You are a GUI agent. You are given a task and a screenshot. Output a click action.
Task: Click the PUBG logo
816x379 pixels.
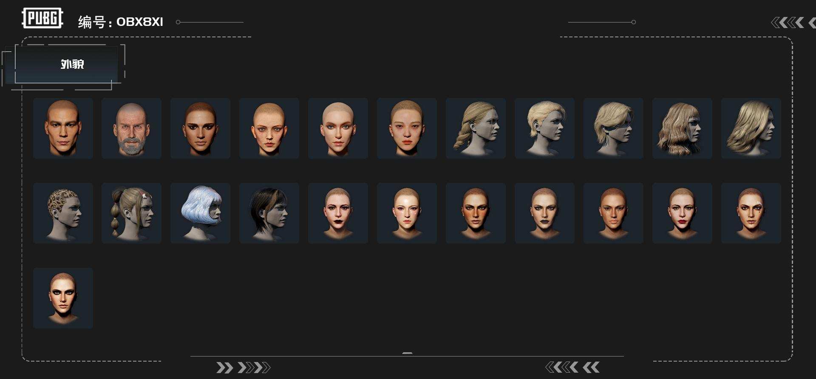[42, 18]
